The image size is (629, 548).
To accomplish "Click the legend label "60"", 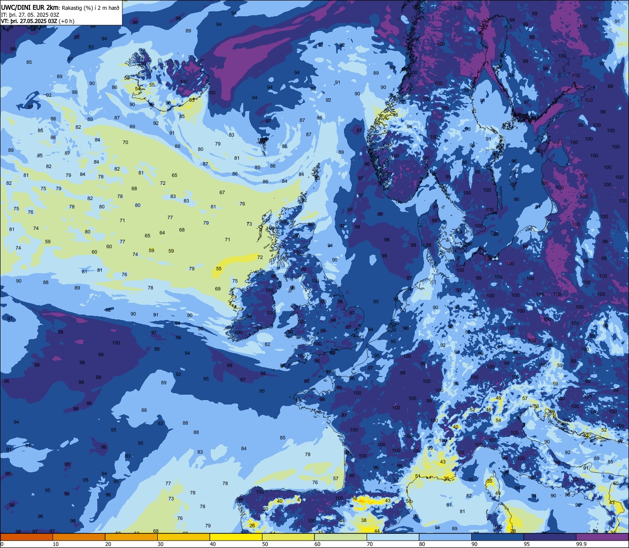I will [317, 544].
